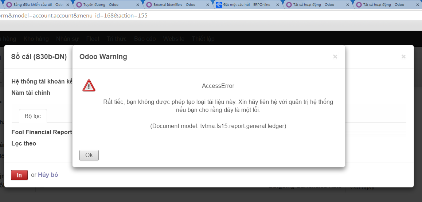Close the Tuyến đường browser tab

point(137,5)
